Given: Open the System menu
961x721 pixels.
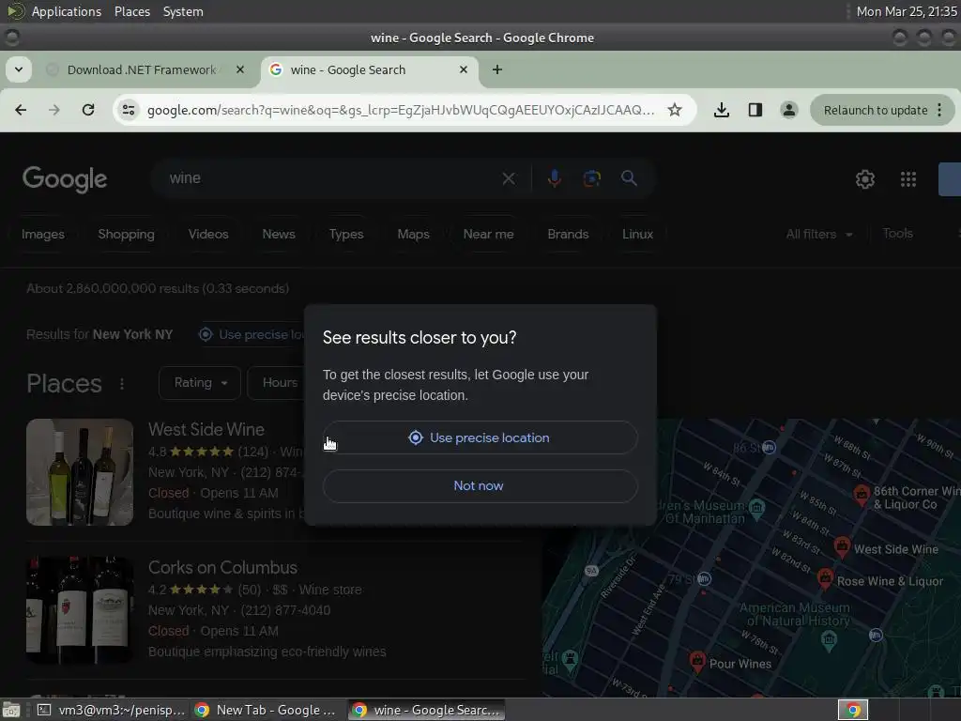Looking at the screenshot, I should pos(183,11).
